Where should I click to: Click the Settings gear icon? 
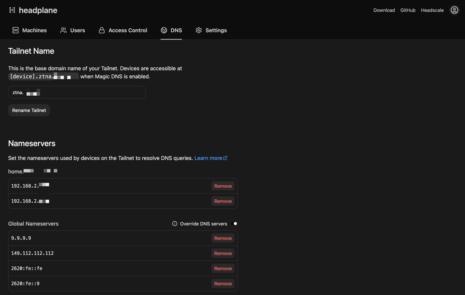coord(199,30)
